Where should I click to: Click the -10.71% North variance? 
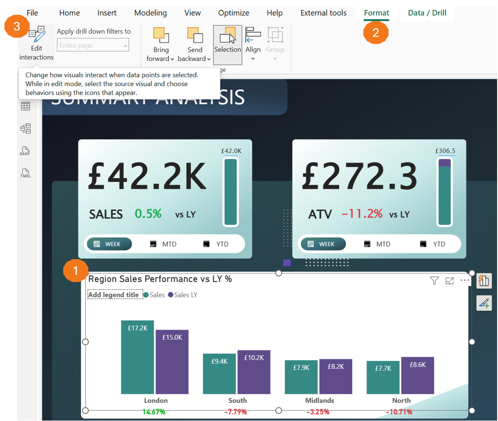[399, 412]
